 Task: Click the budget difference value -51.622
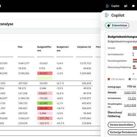pos(43,63)
